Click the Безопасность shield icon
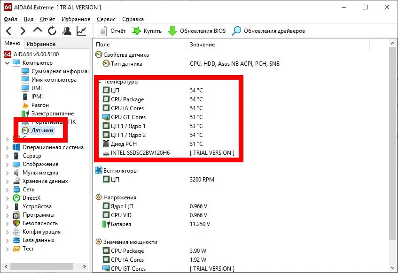 click(16, 223)
